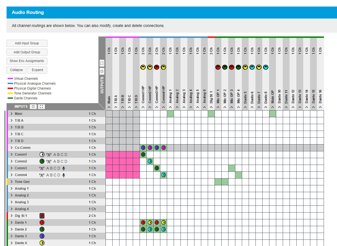Toggle the Comm3 to Mic OP 3 crosspoint
This screenshot has width=337, height=246.
click(231, 168)
